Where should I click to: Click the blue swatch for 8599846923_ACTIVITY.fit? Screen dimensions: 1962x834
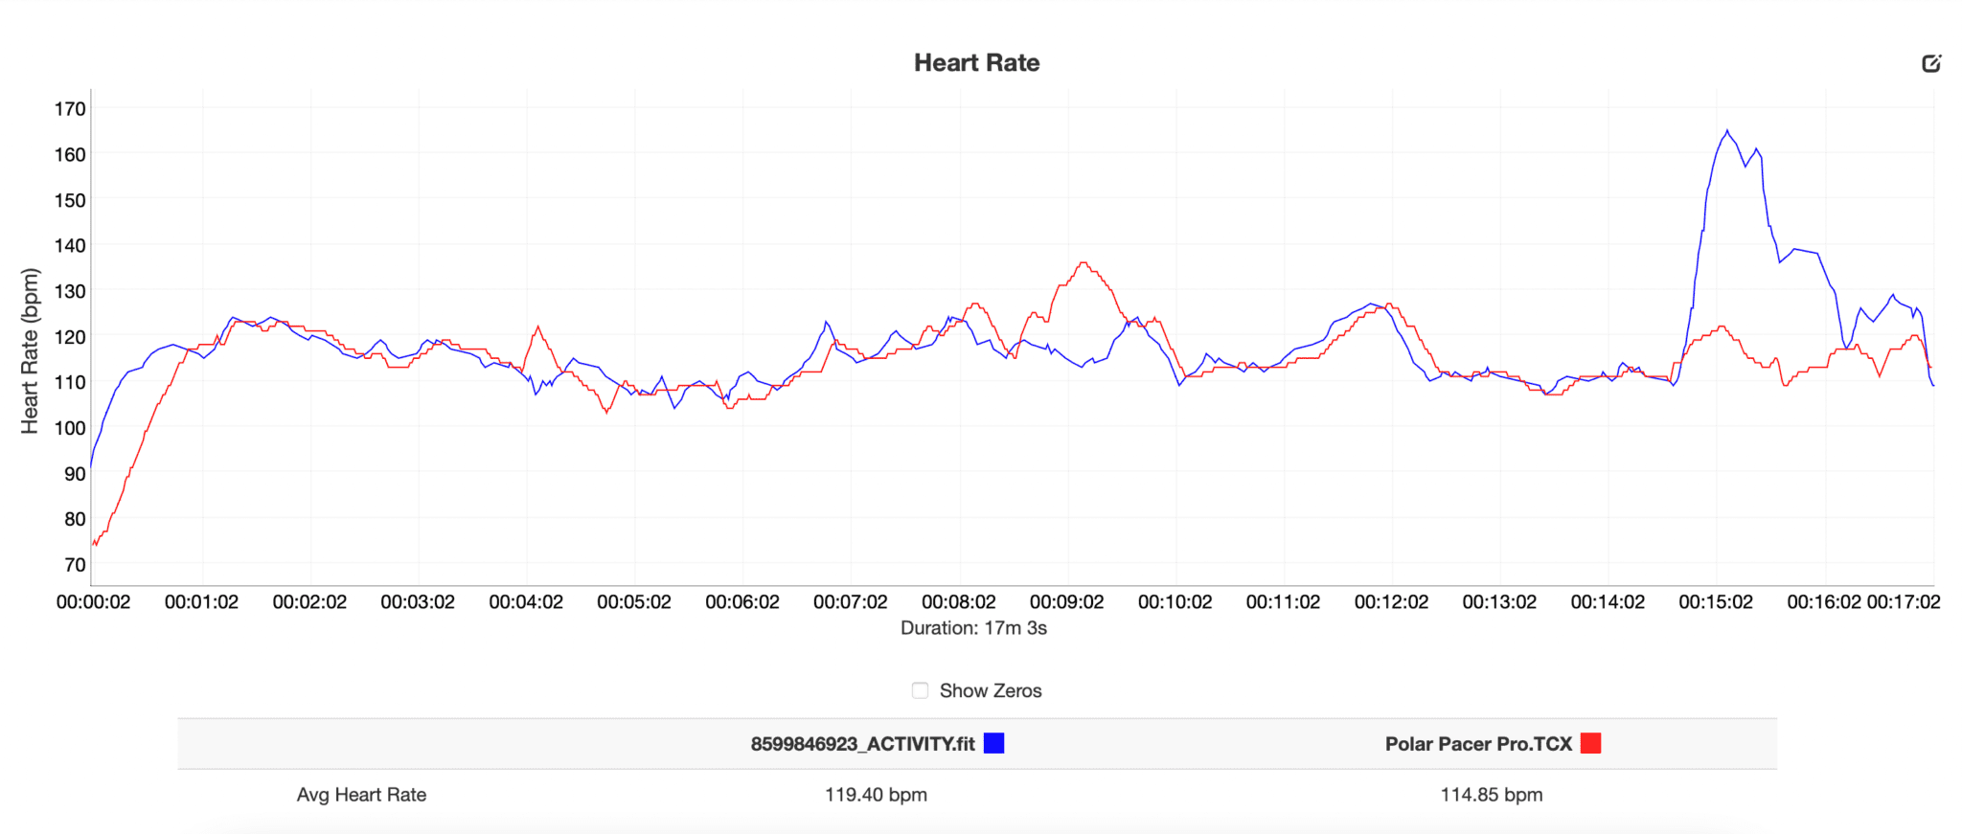click(994, 743)
